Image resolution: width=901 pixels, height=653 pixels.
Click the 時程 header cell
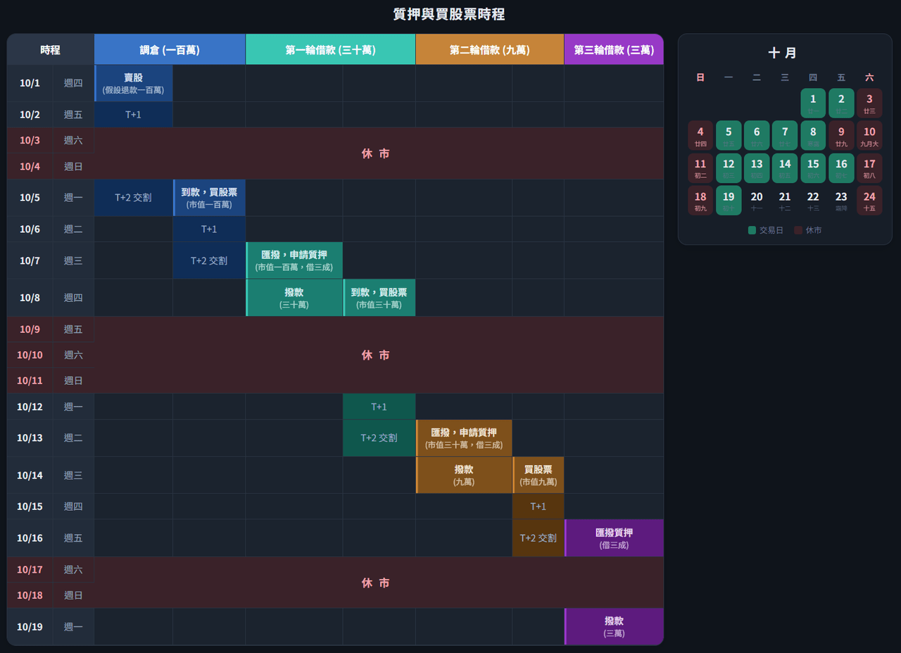pyautogui.click(x=51, y=50)
